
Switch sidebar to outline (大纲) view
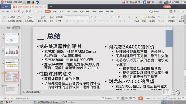coord(9,28)
